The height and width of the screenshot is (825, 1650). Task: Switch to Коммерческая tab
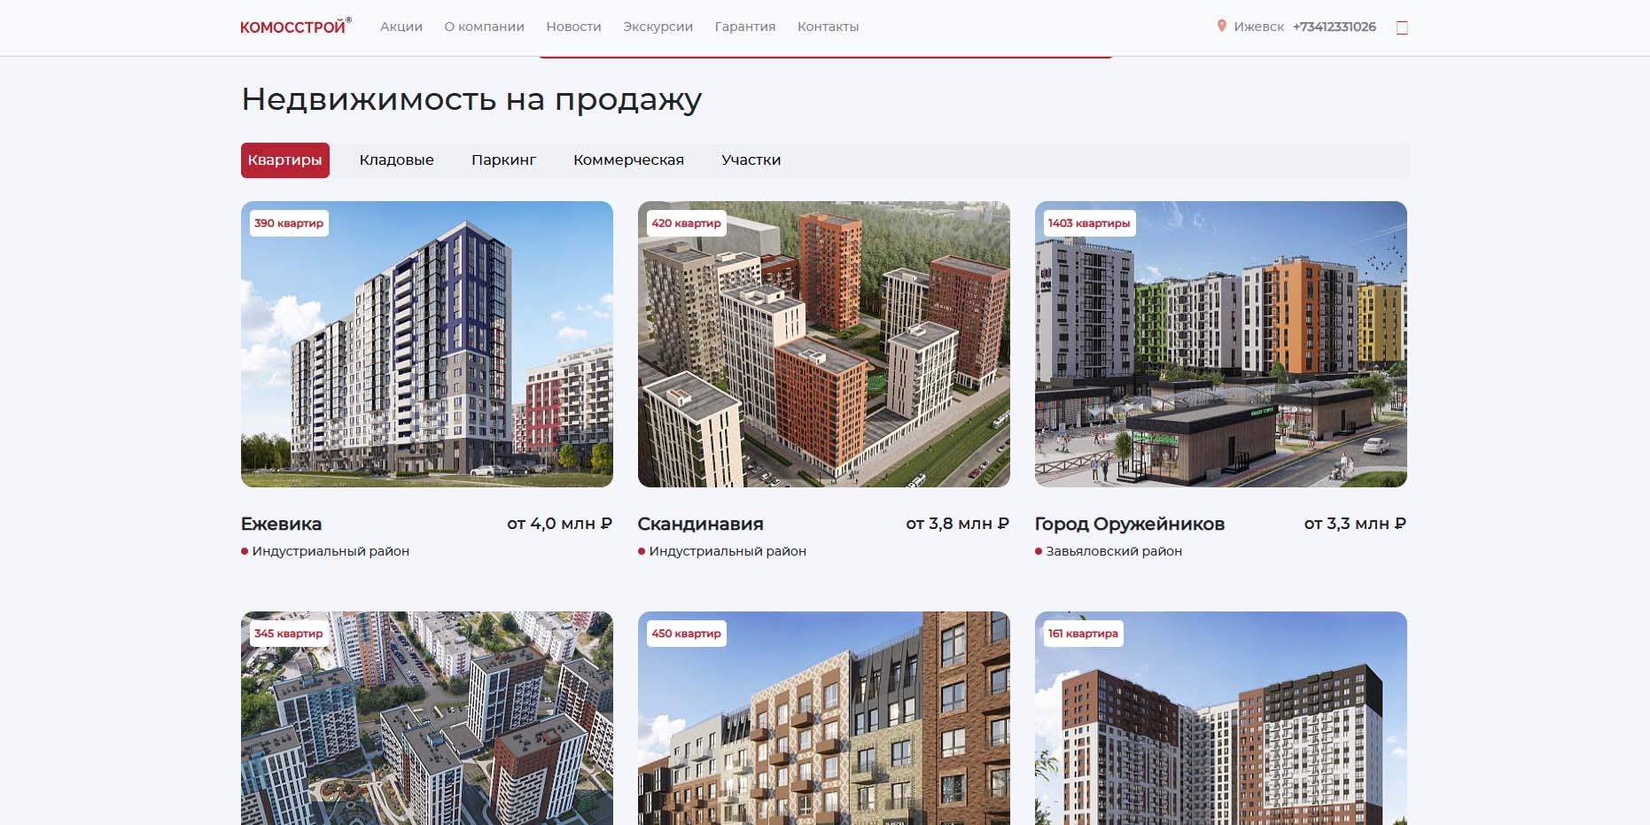pyautogui.click(x=628, y=160)
